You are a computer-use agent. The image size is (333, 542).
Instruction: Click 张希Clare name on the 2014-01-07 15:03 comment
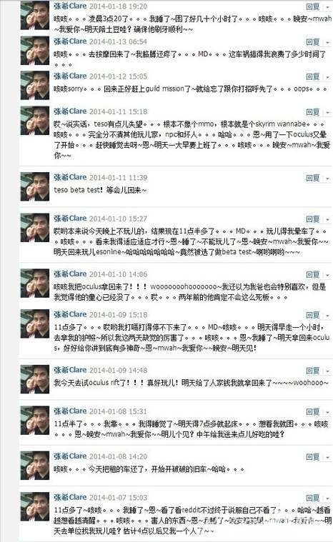point(70,498)
